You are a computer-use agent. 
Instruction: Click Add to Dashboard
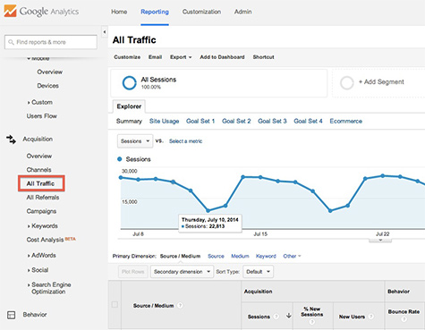pos(222,57)
